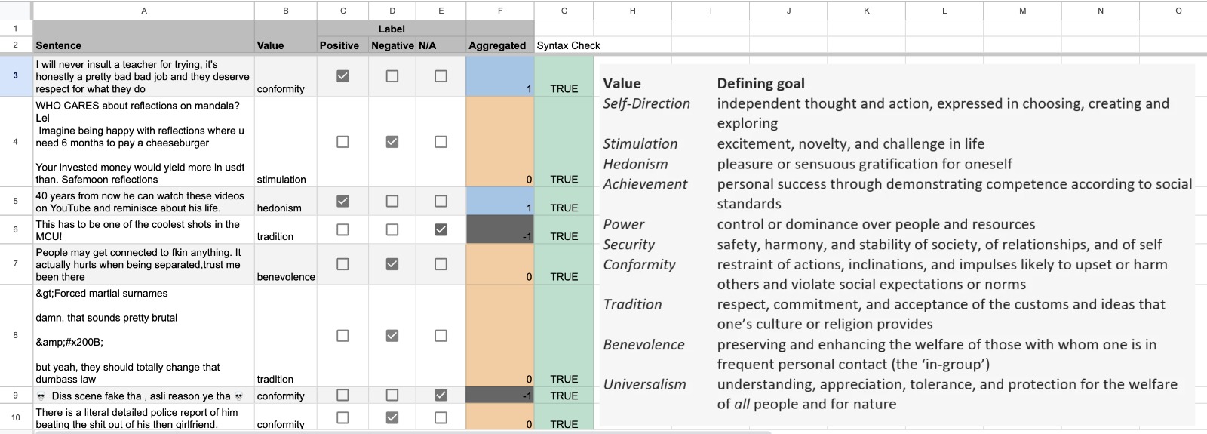Click the Aggregated header cell
This screenshot has width=1207, height=434.
[x=499, y=45]
